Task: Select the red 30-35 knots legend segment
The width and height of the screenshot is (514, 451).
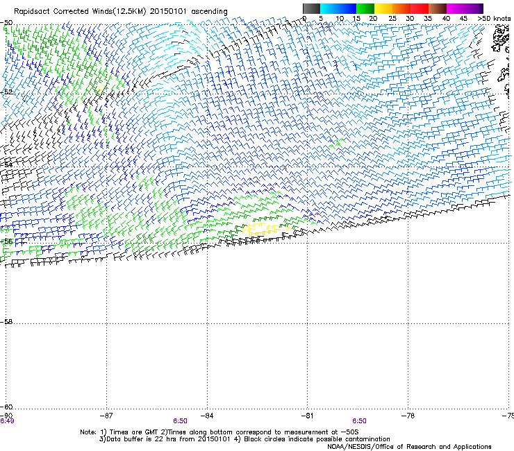Action: [420, 8]
